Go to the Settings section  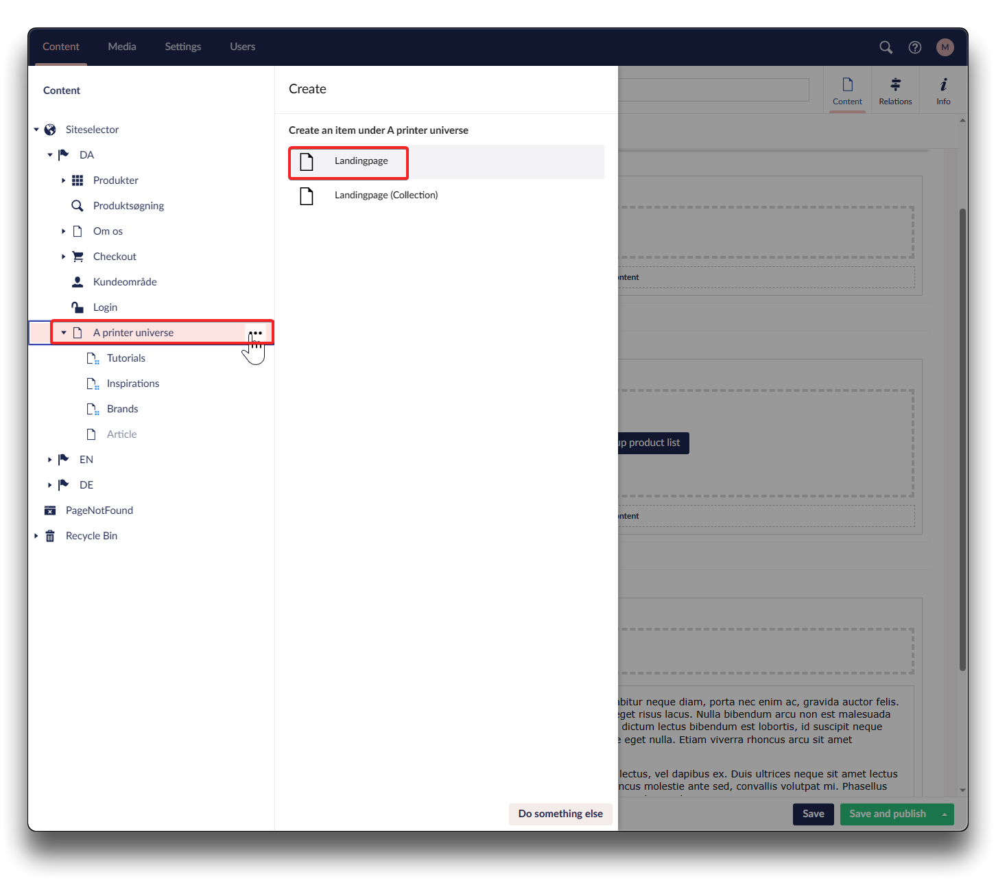click(182, 47)
